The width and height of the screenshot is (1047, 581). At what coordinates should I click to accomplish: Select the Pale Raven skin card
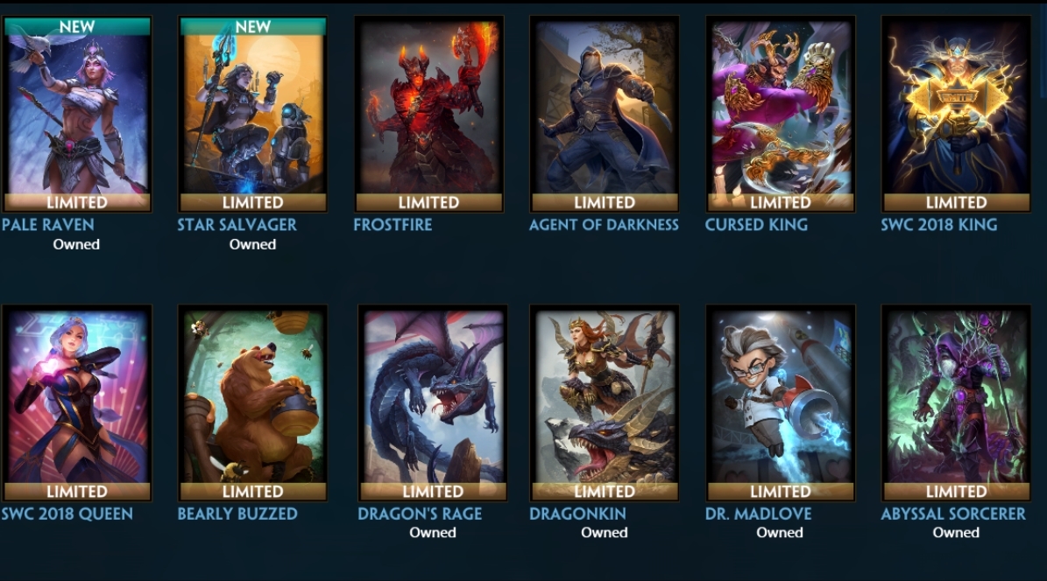[x=77, y=114]
